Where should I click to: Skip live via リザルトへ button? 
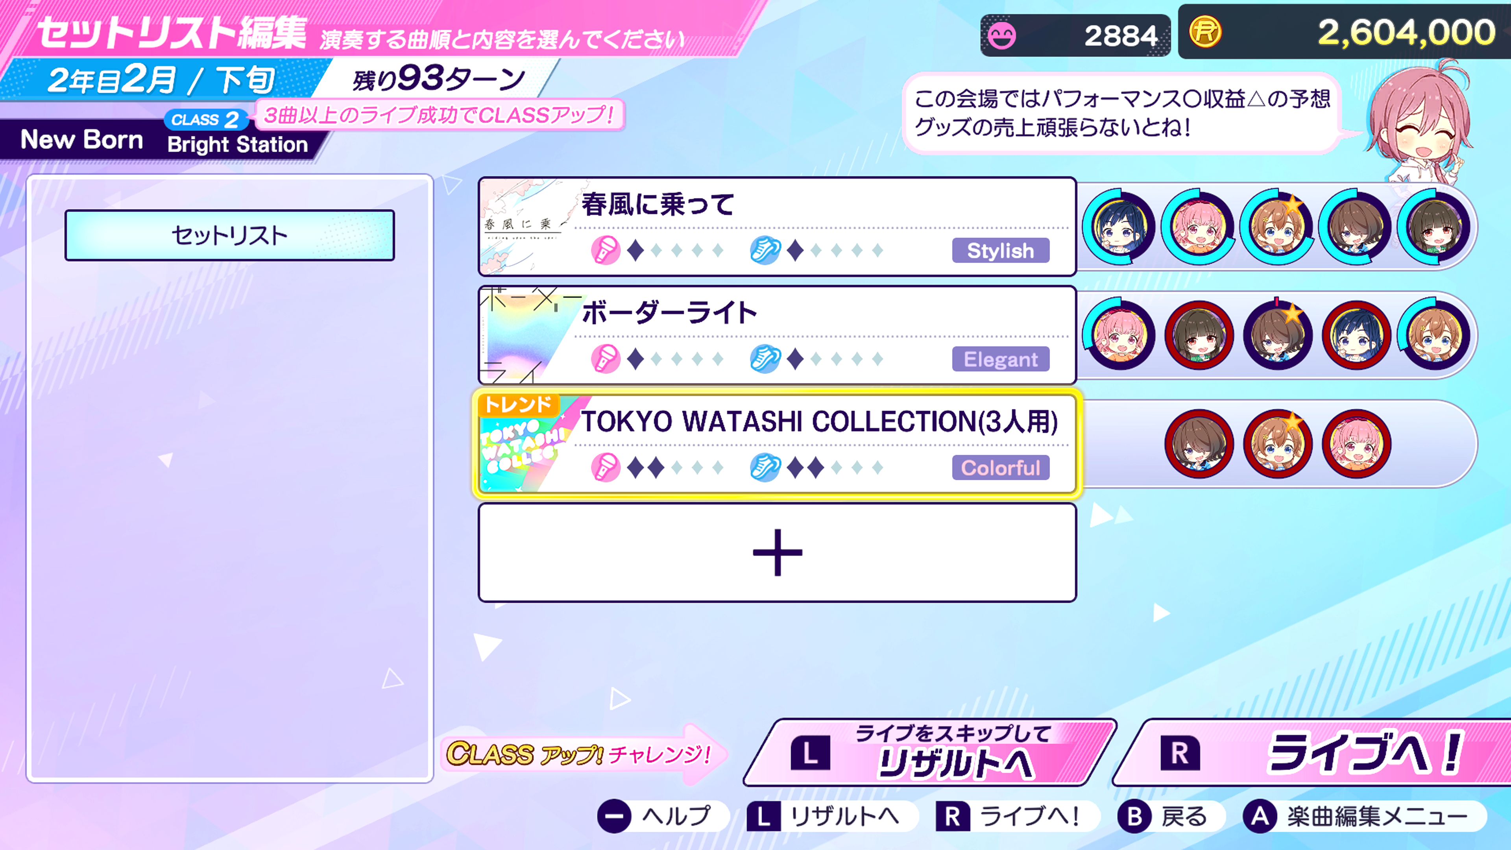[x=930, y=753]
